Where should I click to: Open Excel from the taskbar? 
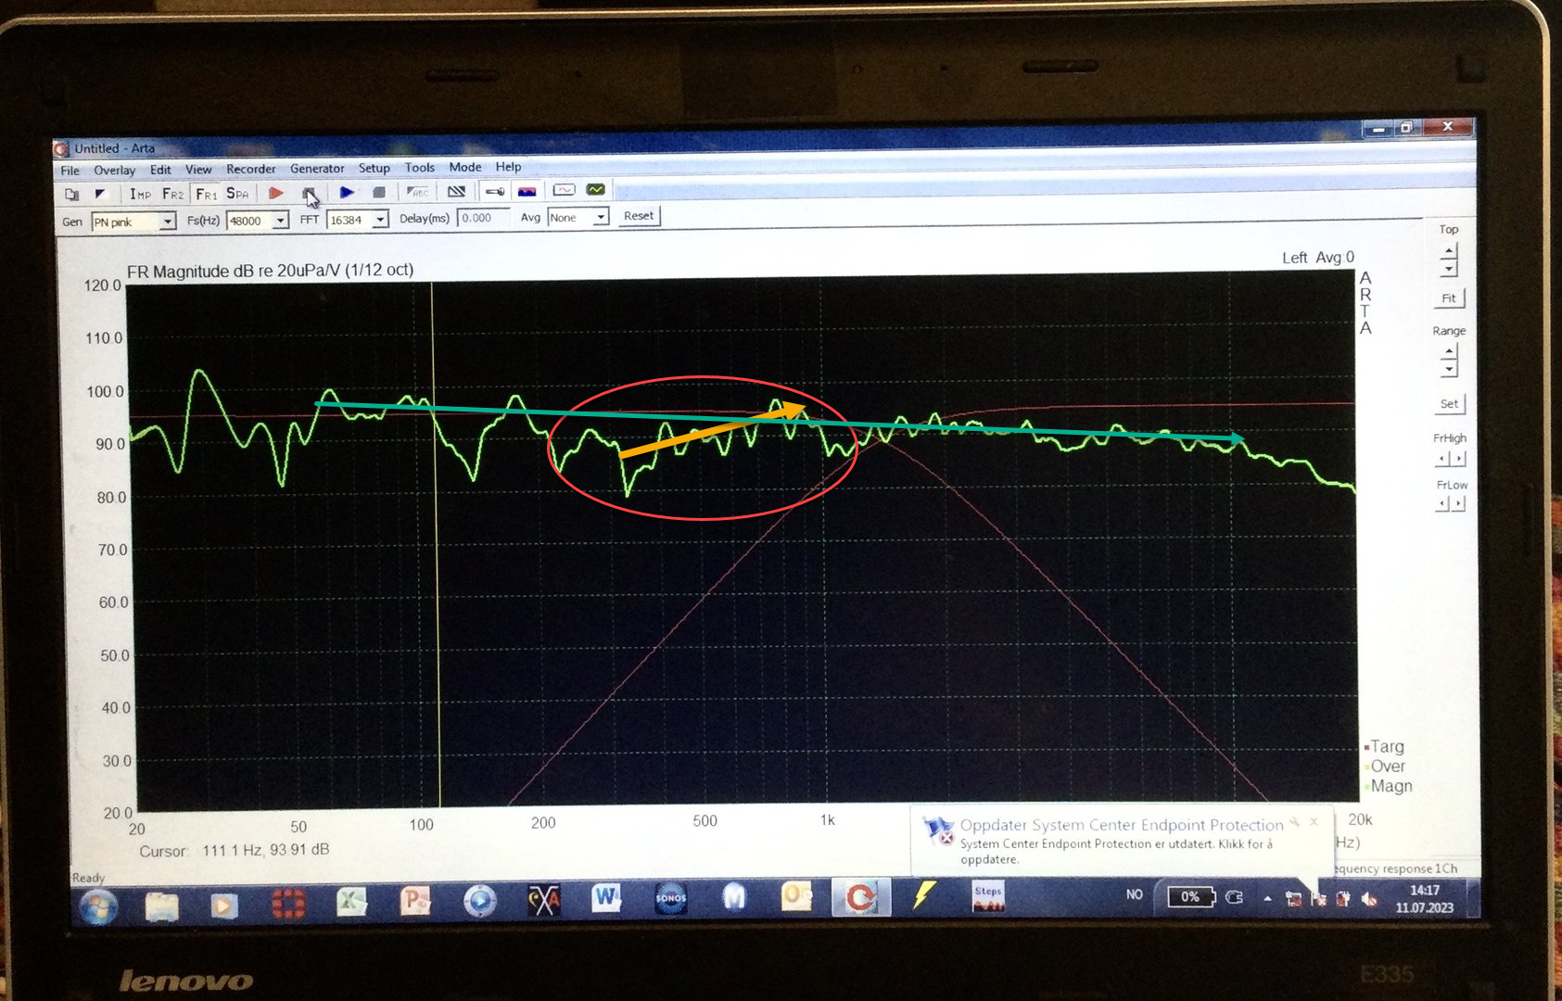pos(350,902)
